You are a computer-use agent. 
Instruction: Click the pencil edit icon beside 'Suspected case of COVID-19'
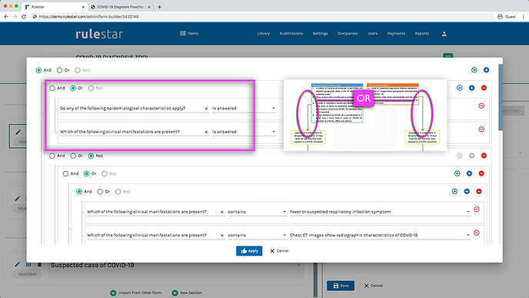tap(18, 265)
